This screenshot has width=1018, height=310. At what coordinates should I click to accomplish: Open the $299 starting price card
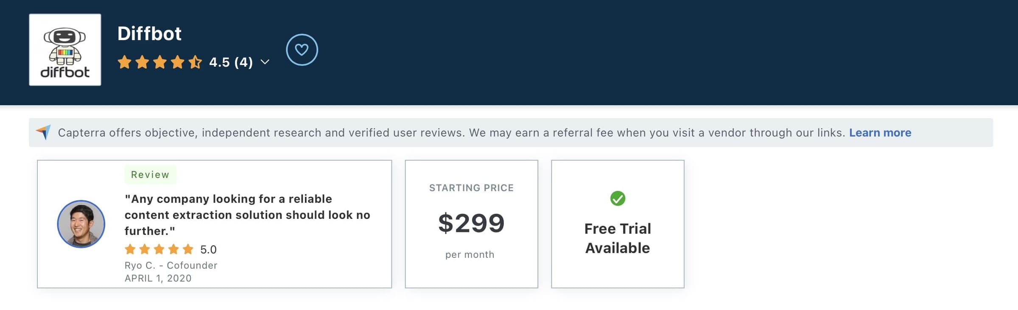tap(472, 224)
